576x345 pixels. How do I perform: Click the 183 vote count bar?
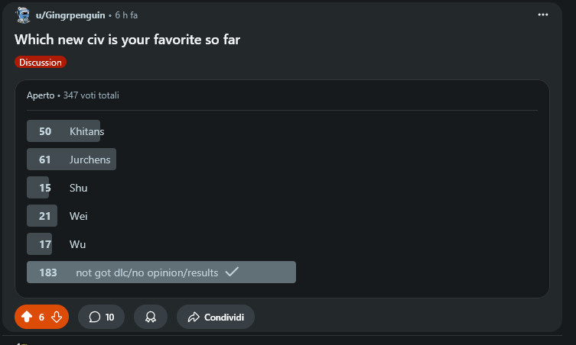pyautogui.click(x=47, y=272)
